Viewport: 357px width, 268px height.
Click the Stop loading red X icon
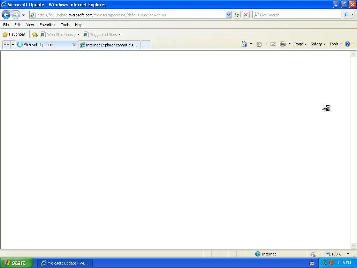point(246,15)
